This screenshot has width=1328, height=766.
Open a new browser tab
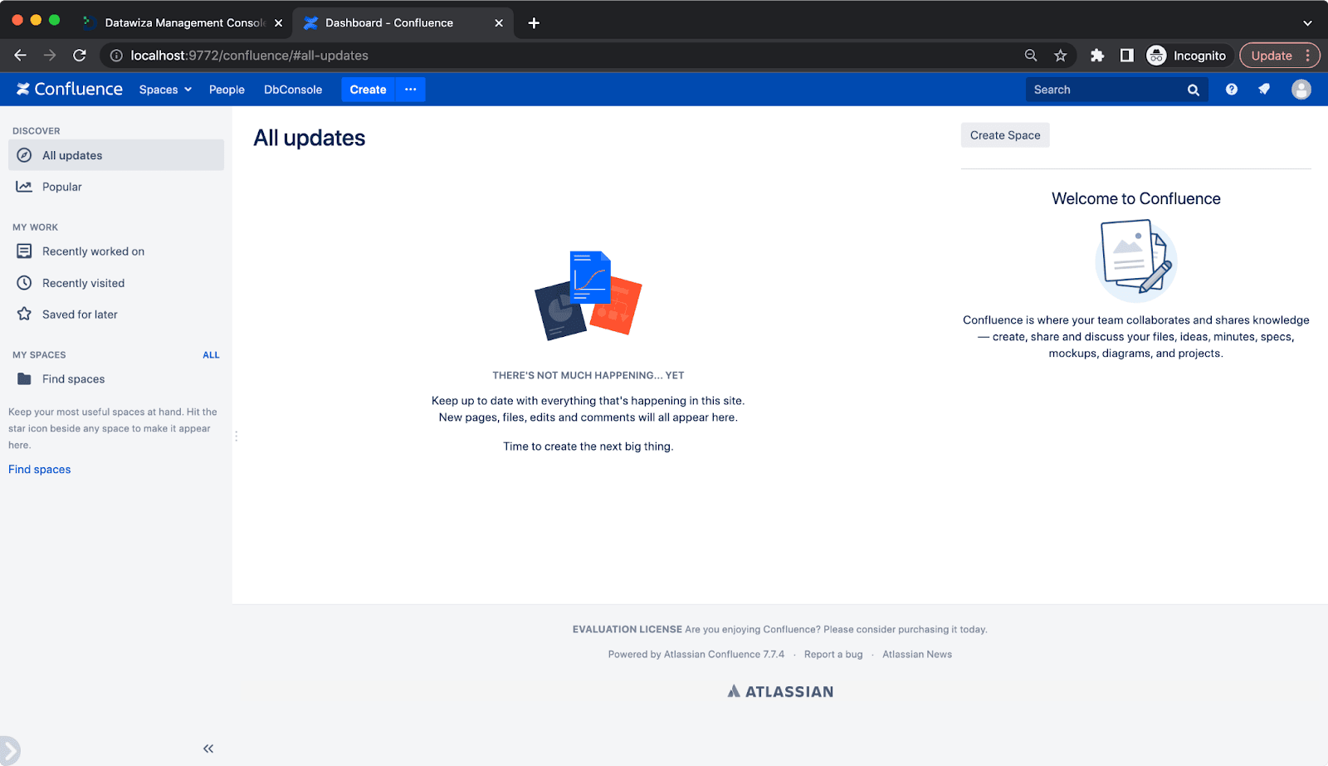click(534, 22)
